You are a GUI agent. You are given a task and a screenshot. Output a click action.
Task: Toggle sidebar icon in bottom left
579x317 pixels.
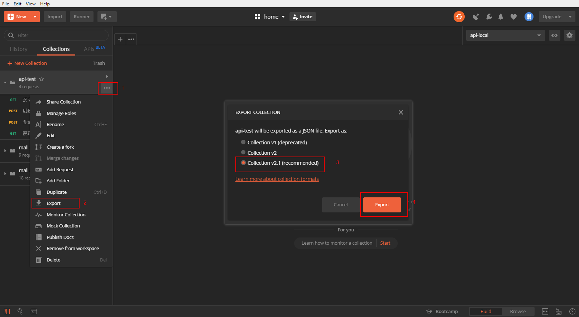click(7, 311)
